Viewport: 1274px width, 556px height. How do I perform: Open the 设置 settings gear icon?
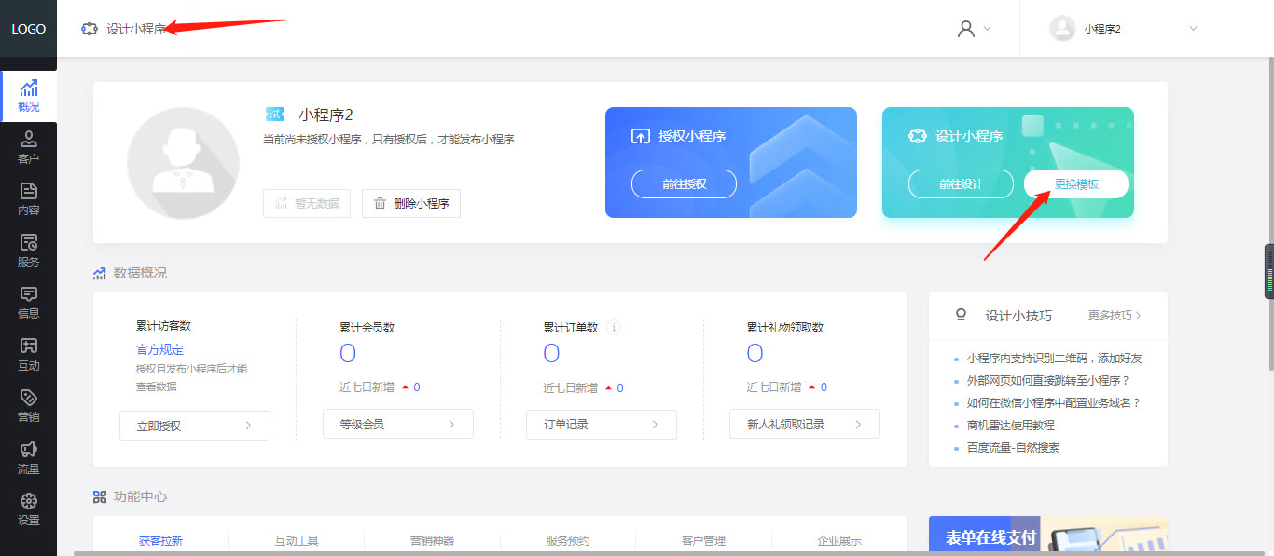pyautogui.click(x=28, y=509)
